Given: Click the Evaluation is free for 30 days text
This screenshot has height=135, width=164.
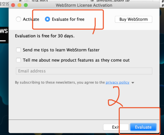Looking at the screenshot, I should (x=45, y=36).
